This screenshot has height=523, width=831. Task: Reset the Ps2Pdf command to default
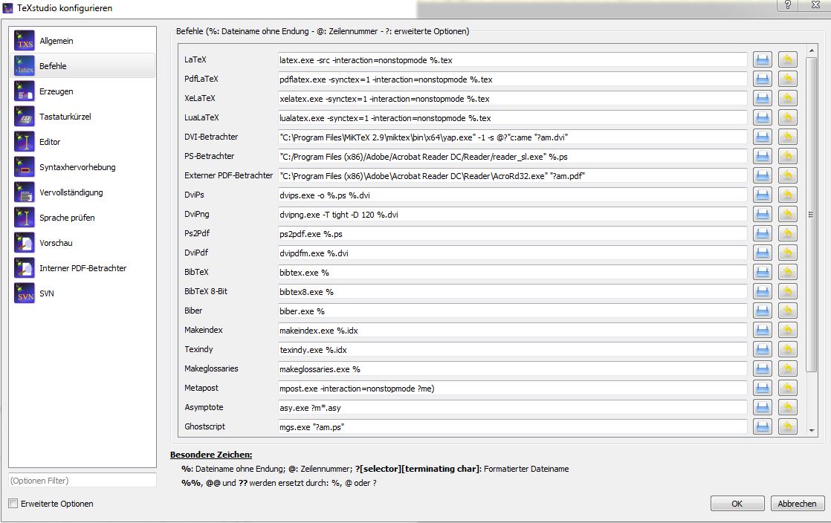(x=788, y=234)
